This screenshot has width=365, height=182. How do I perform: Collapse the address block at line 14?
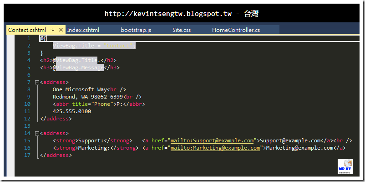tap(37, 133)
